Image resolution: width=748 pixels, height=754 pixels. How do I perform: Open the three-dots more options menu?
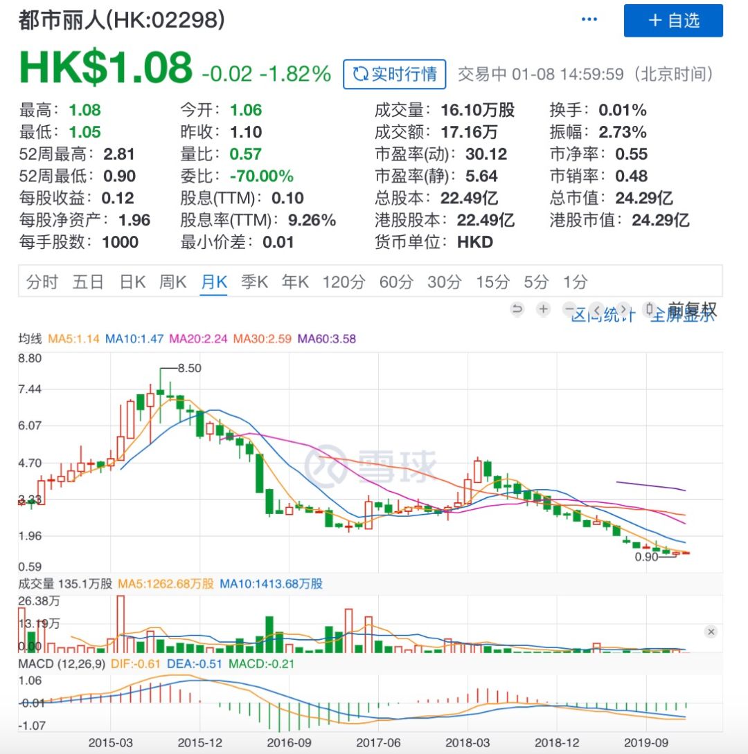coord(589,19)
